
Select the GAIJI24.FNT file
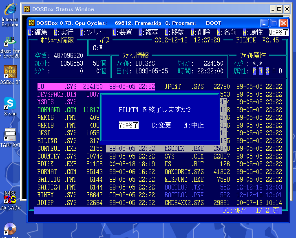(96, 187)
